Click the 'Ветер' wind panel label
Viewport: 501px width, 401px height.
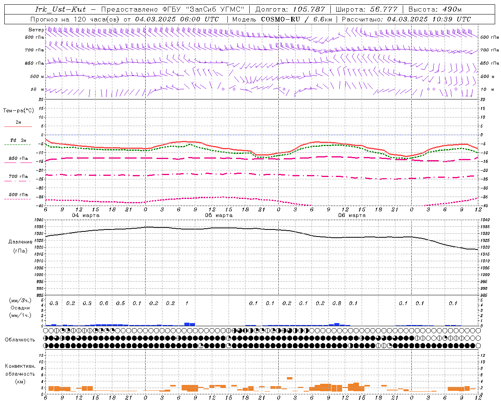pyautogui.click(x=36, y=30)
